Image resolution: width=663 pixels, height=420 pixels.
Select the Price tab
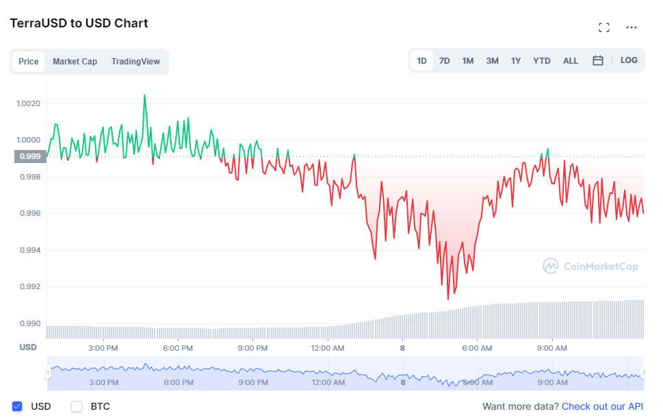point(28,62)
